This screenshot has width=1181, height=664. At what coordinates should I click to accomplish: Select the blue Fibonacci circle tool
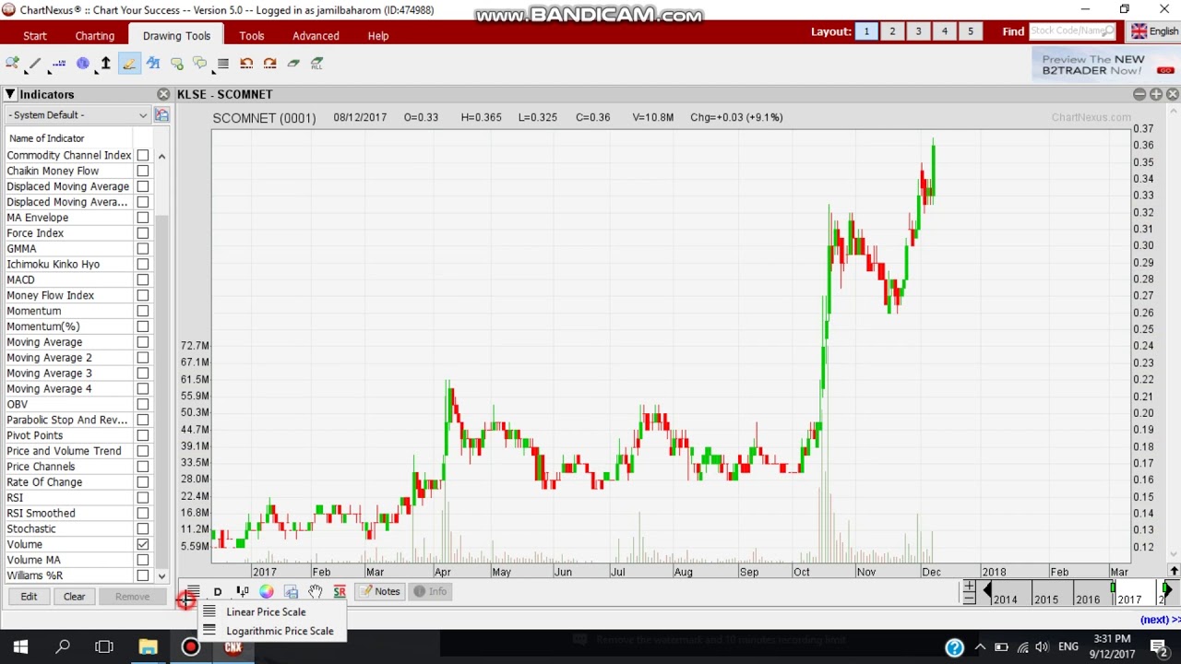click(82, 64)
